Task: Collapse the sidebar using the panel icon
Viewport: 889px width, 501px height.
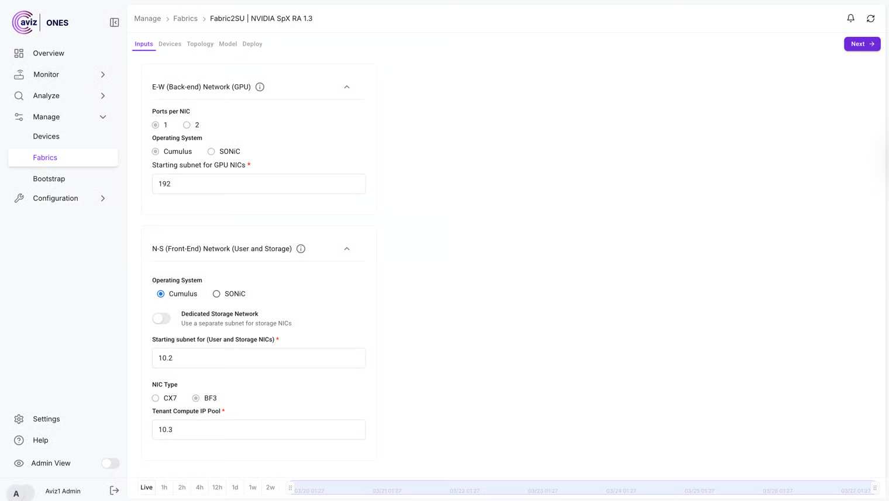Action: [115, 23]
